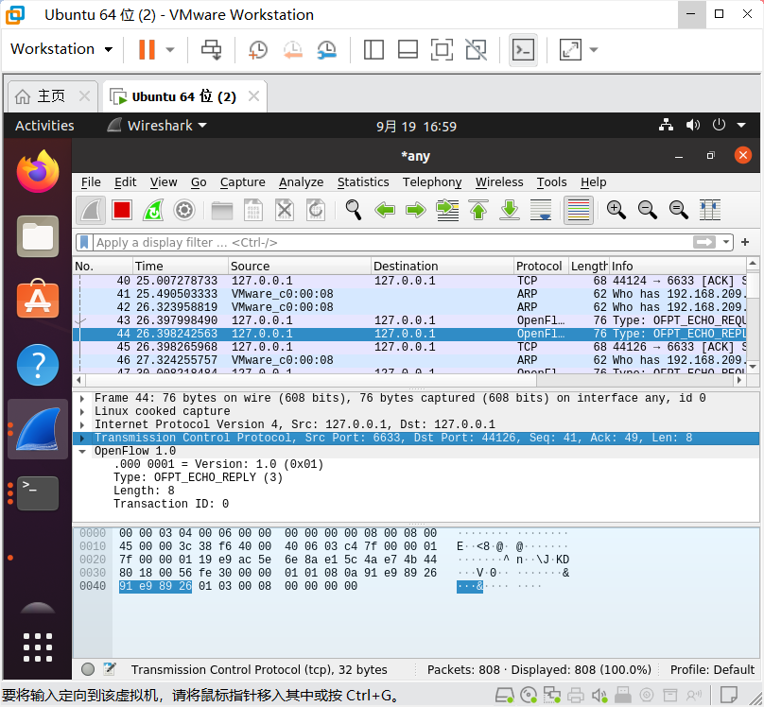Open the File menu
This screenshot has width=764, height=707.
point(91,182)
